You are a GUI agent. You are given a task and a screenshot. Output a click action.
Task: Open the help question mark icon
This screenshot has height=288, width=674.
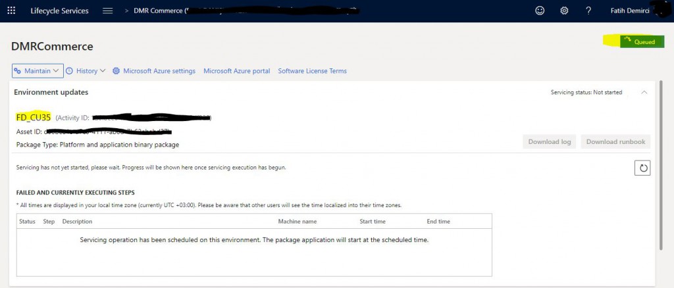tap(588, 11)
